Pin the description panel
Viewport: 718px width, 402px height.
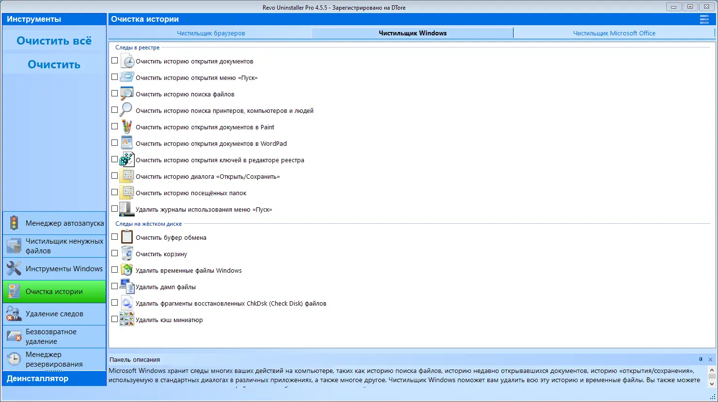point(701,359)
